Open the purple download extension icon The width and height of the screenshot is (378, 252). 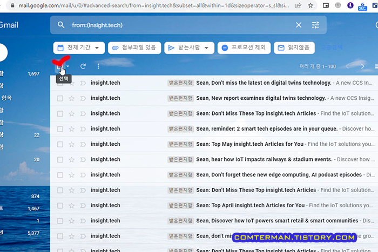point(350,5)
